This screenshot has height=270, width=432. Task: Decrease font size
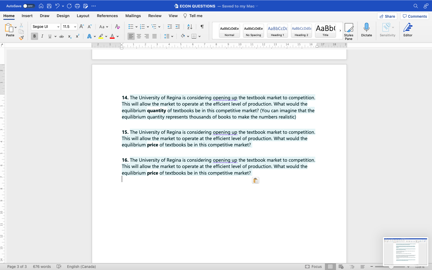pos(89,27)
